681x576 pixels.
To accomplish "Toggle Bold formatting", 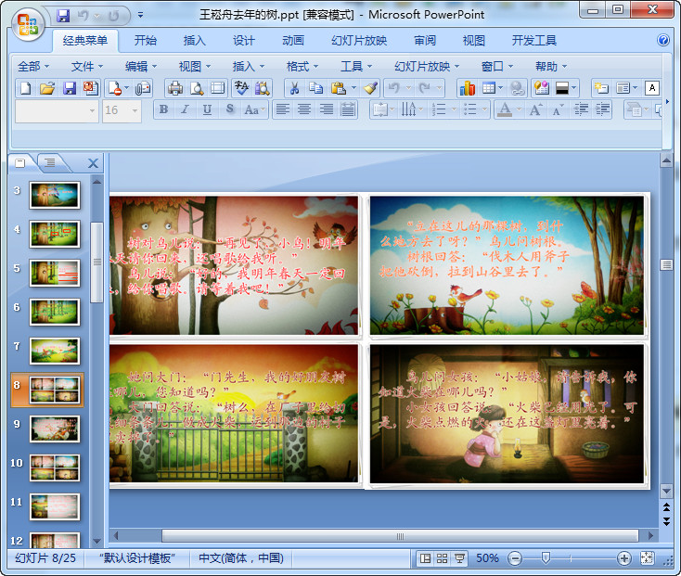I will click(x=163, y=109).
